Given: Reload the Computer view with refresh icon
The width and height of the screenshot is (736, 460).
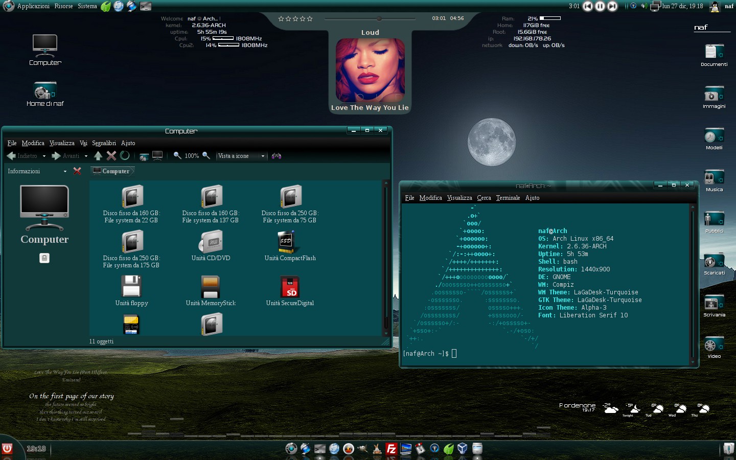Looking at the screenshot, I should [x=125, y=156].
